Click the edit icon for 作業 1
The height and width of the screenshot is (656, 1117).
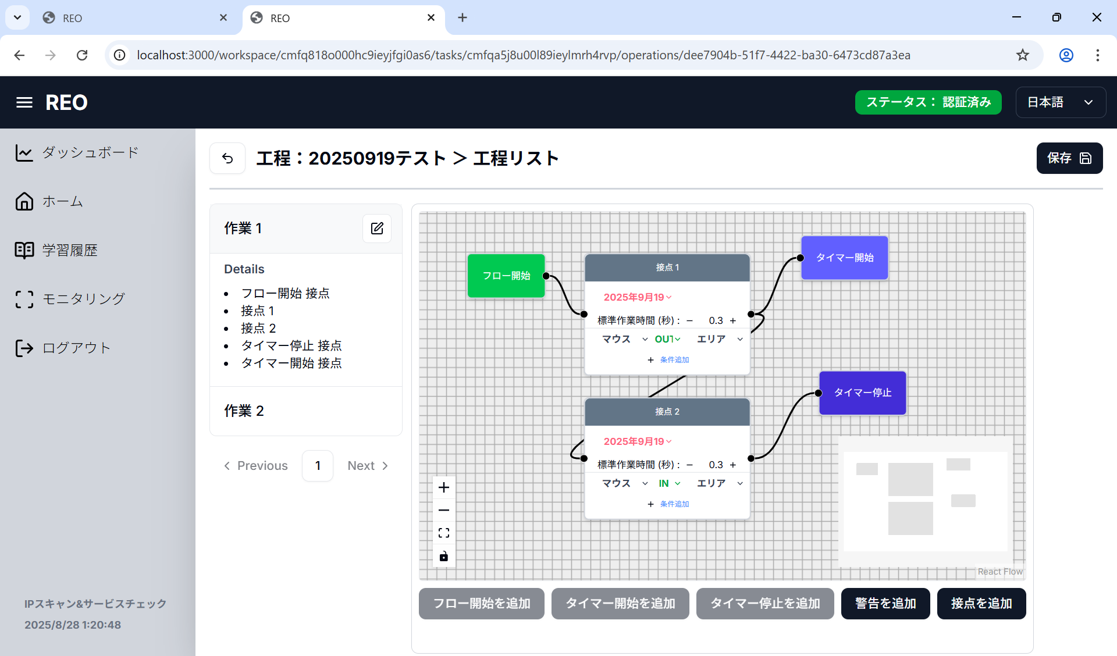click(x=377, y=229)
